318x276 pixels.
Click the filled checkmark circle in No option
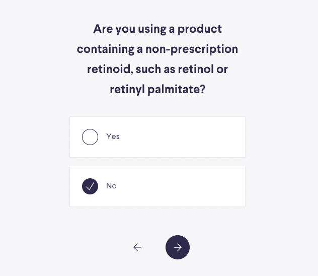[x=90, y=186]
